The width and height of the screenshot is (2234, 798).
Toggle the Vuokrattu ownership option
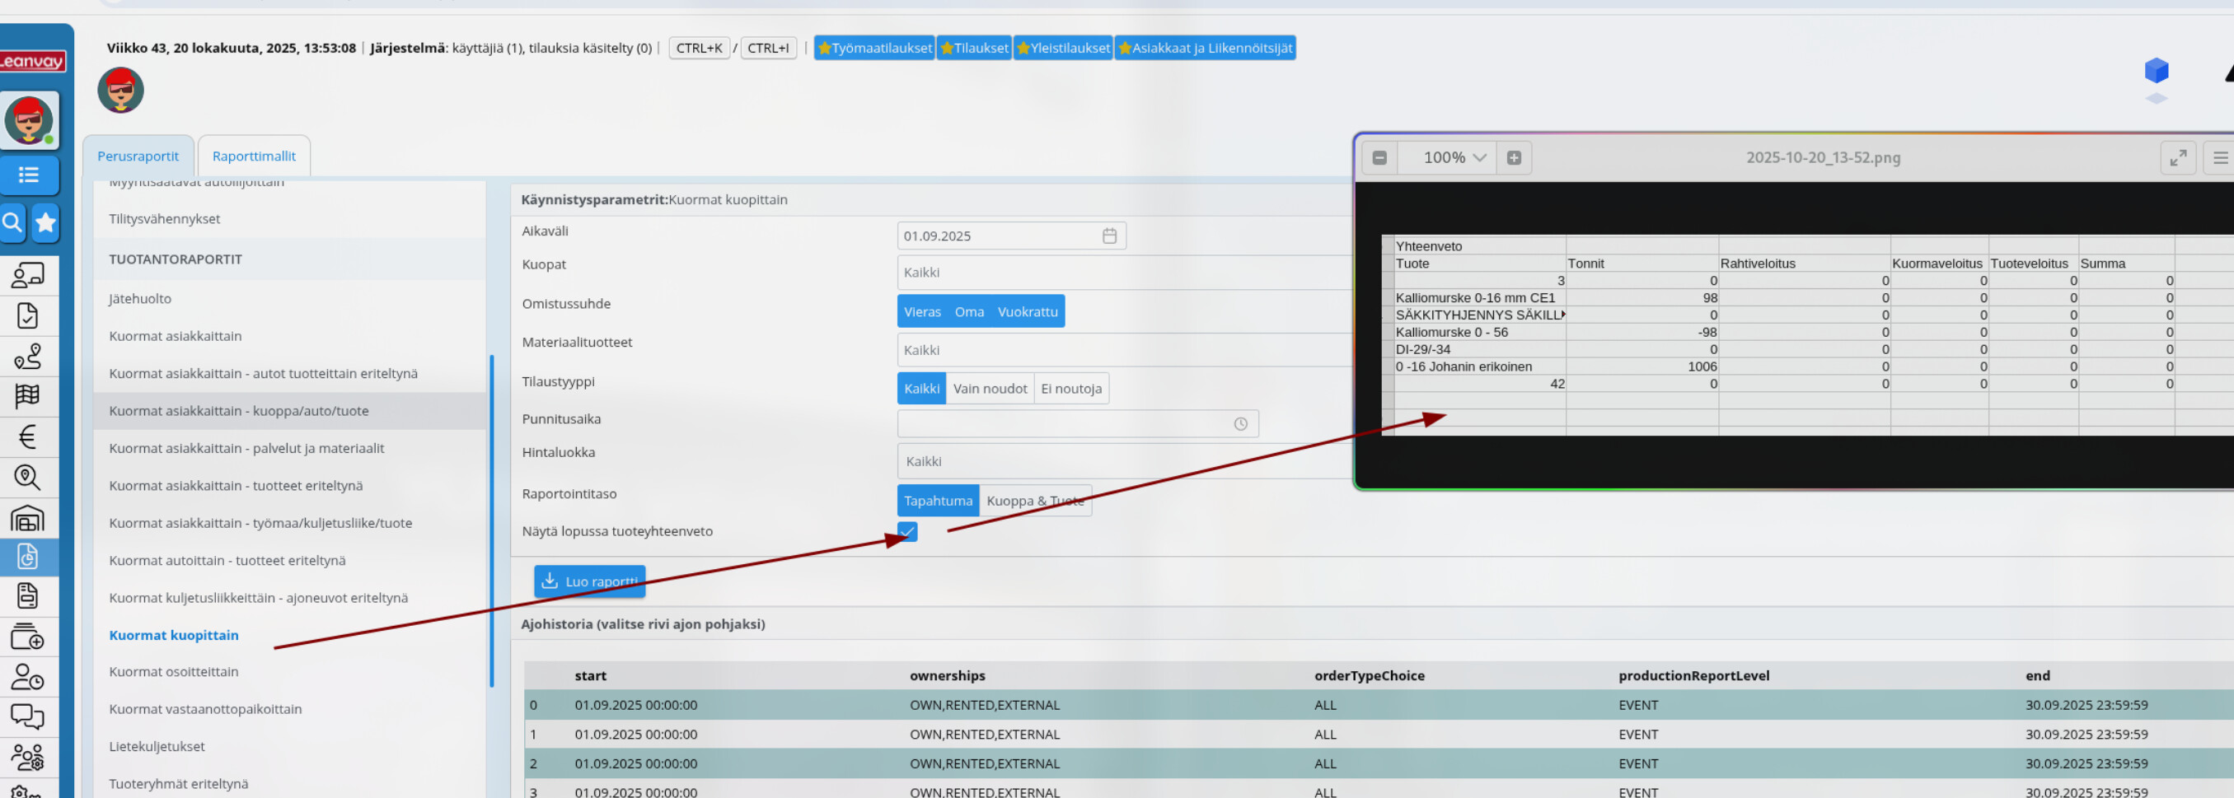tap(1027, 312)
